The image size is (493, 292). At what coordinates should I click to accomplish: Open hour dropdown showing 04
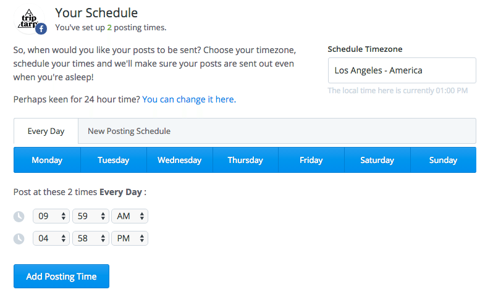click(51, 238)
